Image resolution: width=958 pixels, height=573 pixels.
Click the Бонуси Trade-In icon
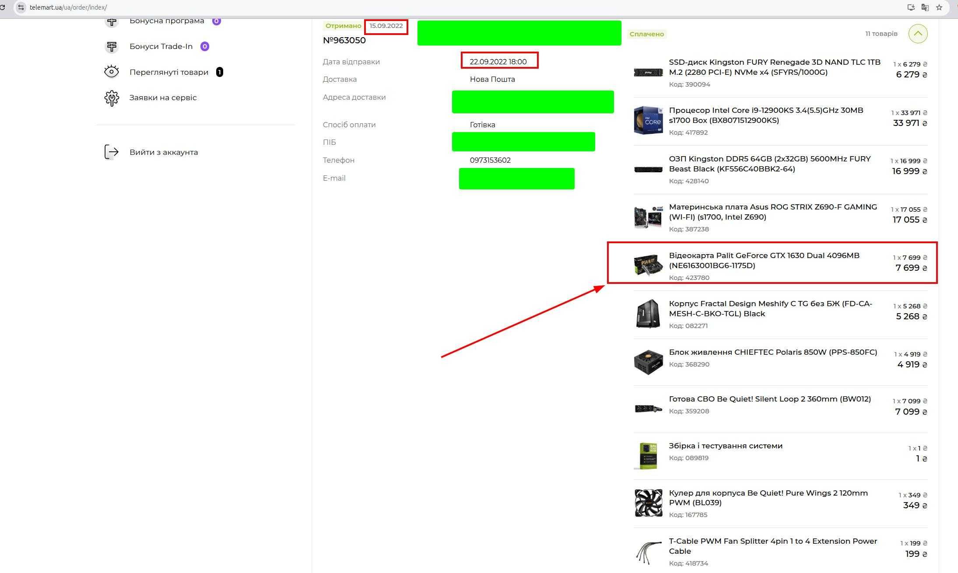coord(112,46)
